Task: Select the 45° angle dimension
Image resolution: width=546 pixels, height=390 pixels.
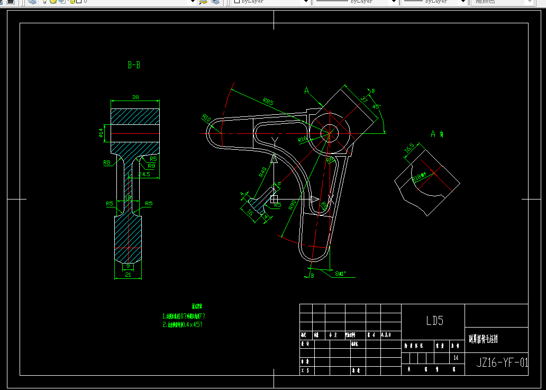Action: (x=377, y=106)
